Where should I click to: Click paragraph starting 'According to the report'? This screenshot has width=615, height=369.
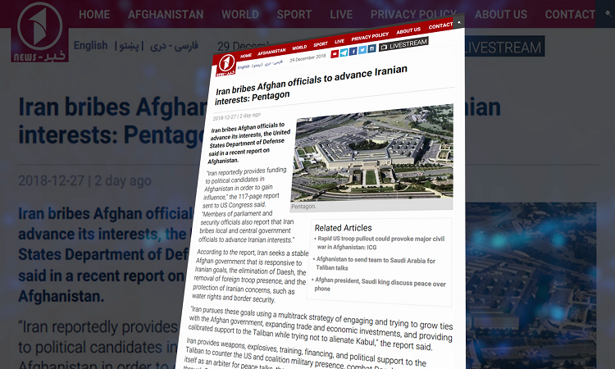[x=251, y=276]
